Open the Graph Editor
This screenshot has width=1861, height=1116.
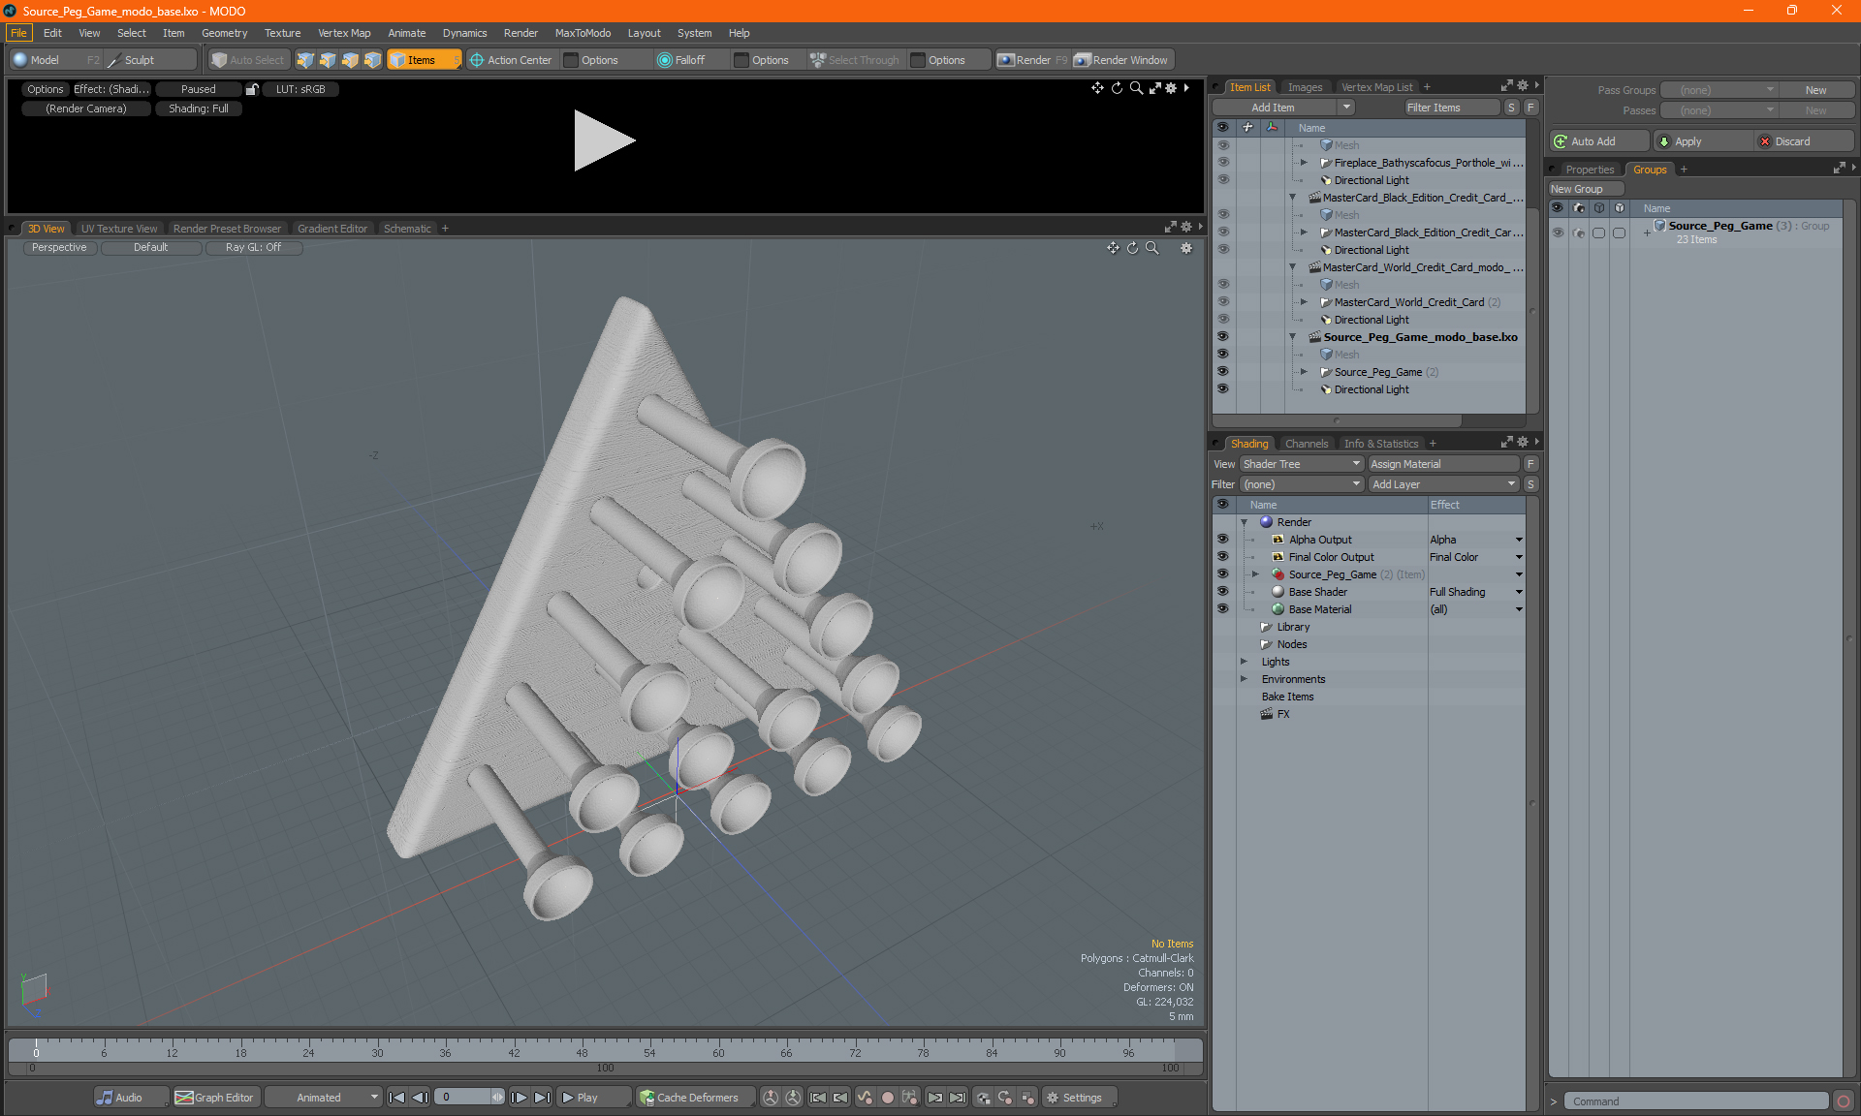point(215,1098)
